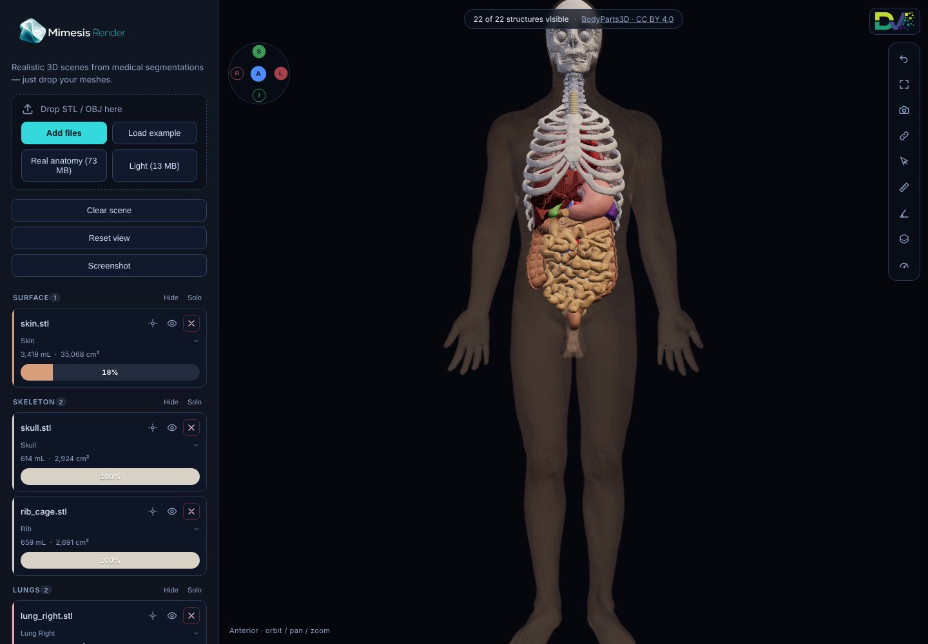This screenshot has width=928, height=644.
Task: Remove lung_right.stl from the scene
Action: (191, 616)
